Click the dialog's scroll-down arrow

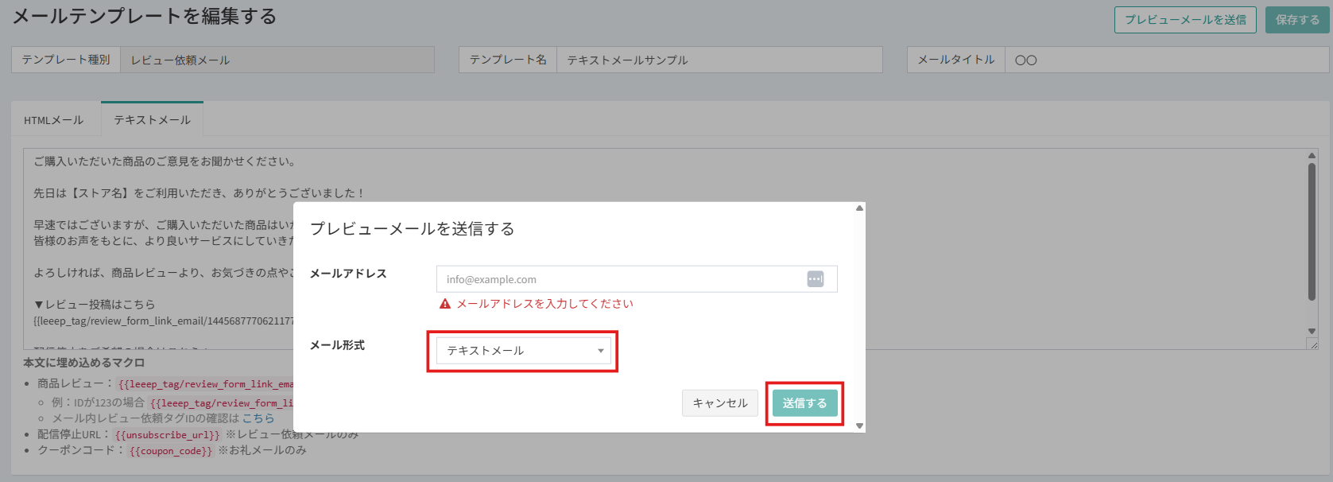click(x=859, y=426)
